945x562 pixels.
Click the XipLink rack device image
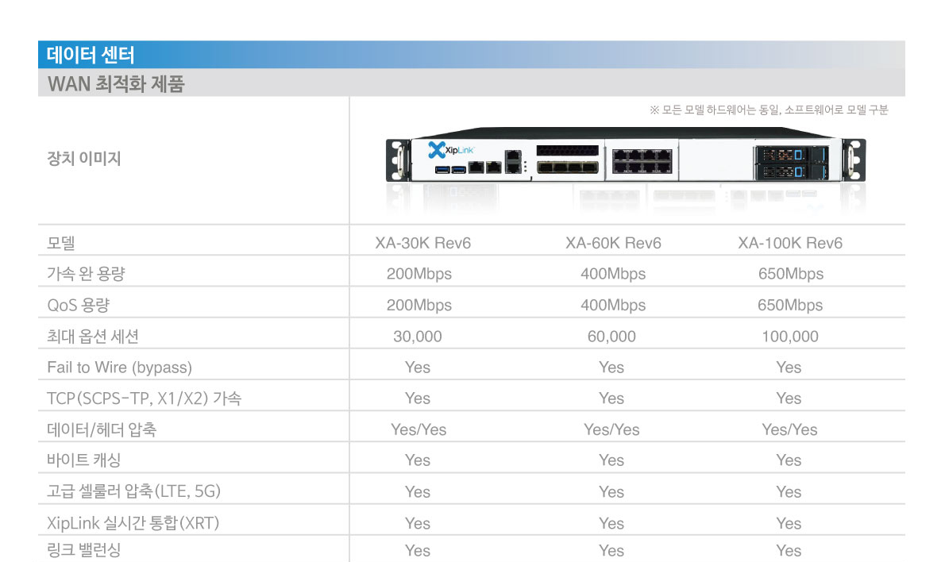coord(626,155)
